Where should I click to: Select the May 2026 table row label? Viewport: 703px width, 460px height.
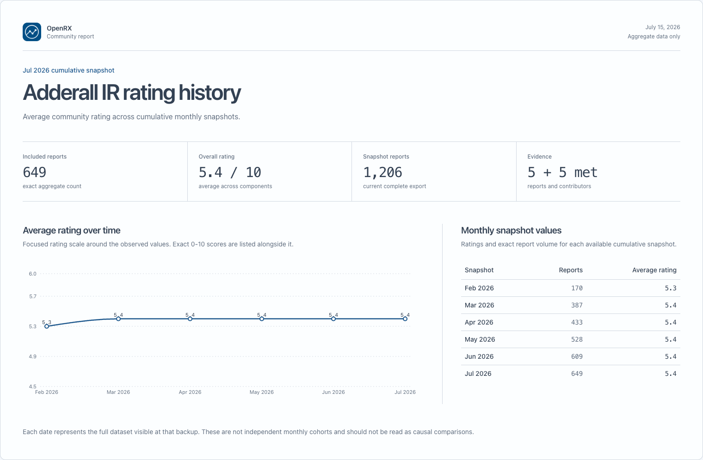click(x=480, y=339)
